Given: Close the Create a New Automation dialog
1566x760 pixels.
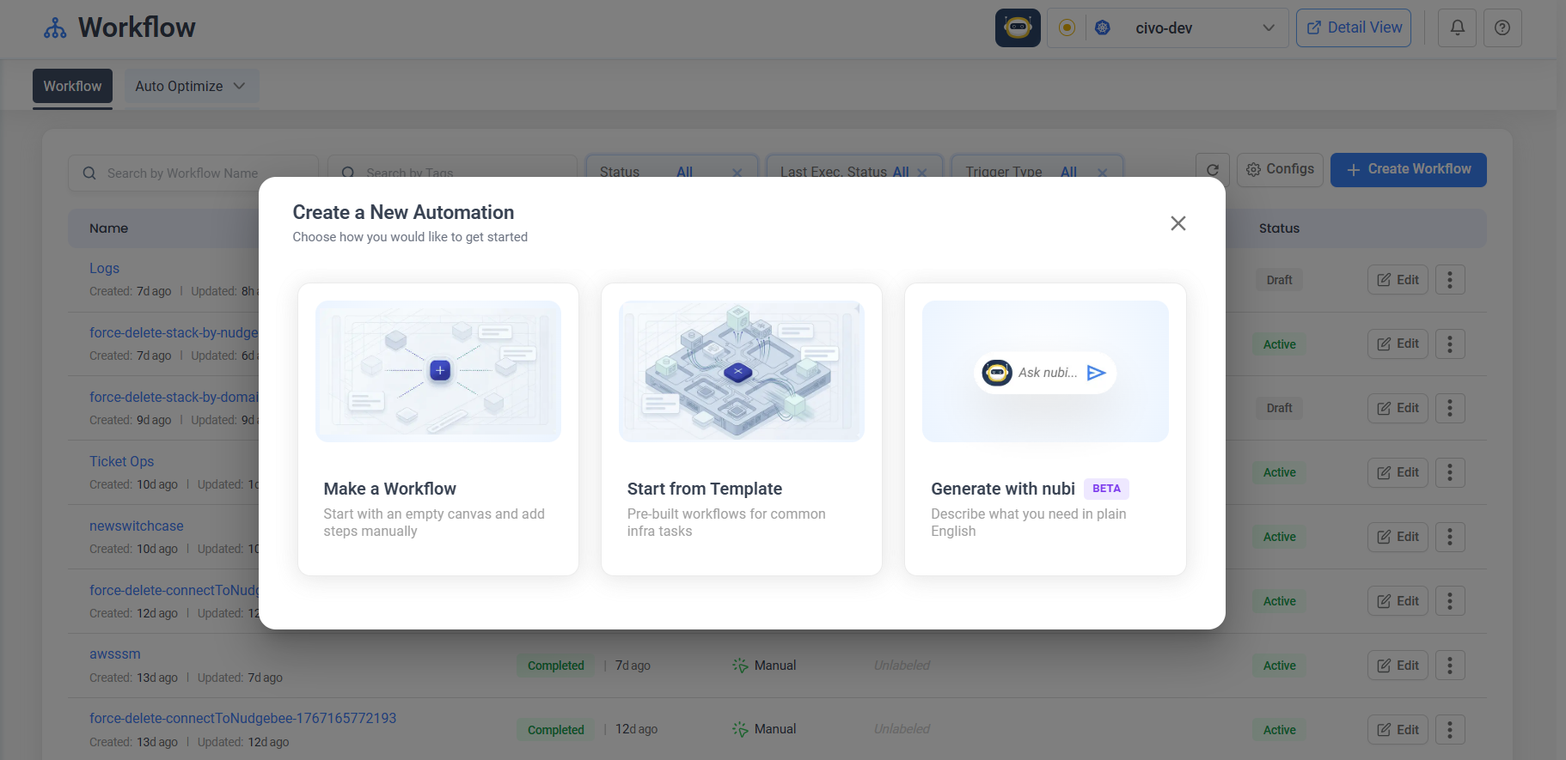Looking at the screenshot, I should pyautogui.click(x=1178, y=223).
